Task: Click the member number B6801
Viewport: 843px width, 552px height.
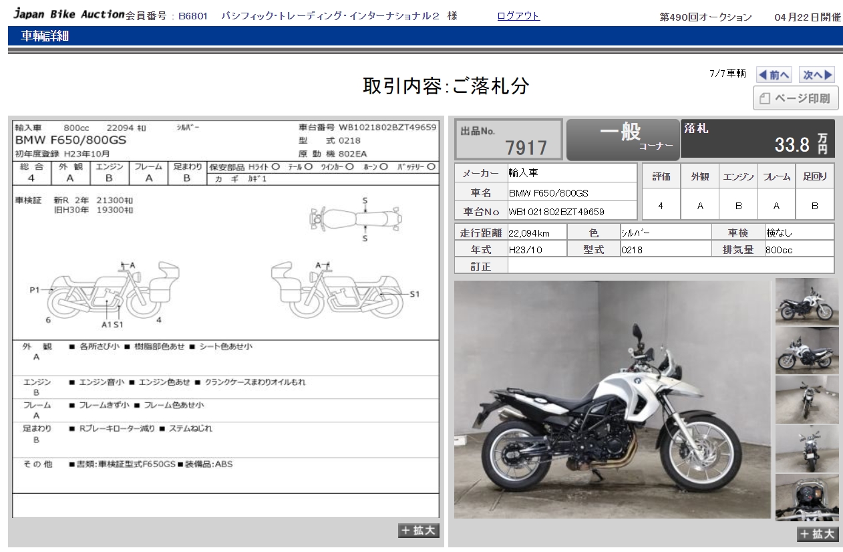Action: click(193, 16)
